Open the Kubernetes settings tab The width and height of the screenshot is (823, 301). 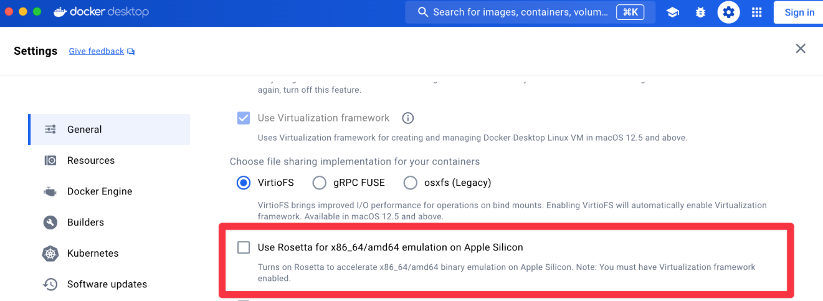(x=110, y=253)
